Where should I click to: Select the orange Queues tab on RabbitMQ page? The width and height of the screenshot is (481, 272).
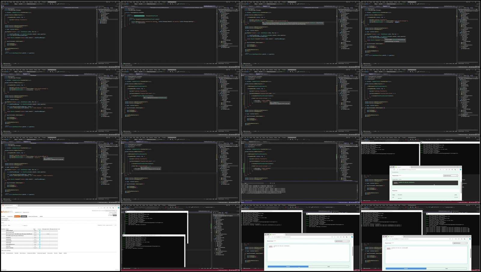coord(17,216)
